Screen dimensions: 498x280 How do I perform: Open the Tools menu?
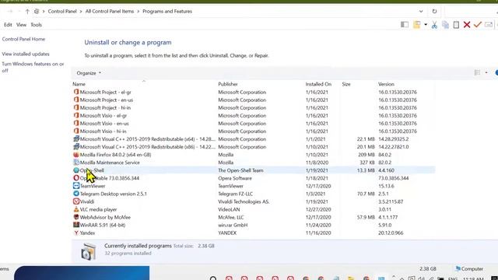tap(37, 25)
